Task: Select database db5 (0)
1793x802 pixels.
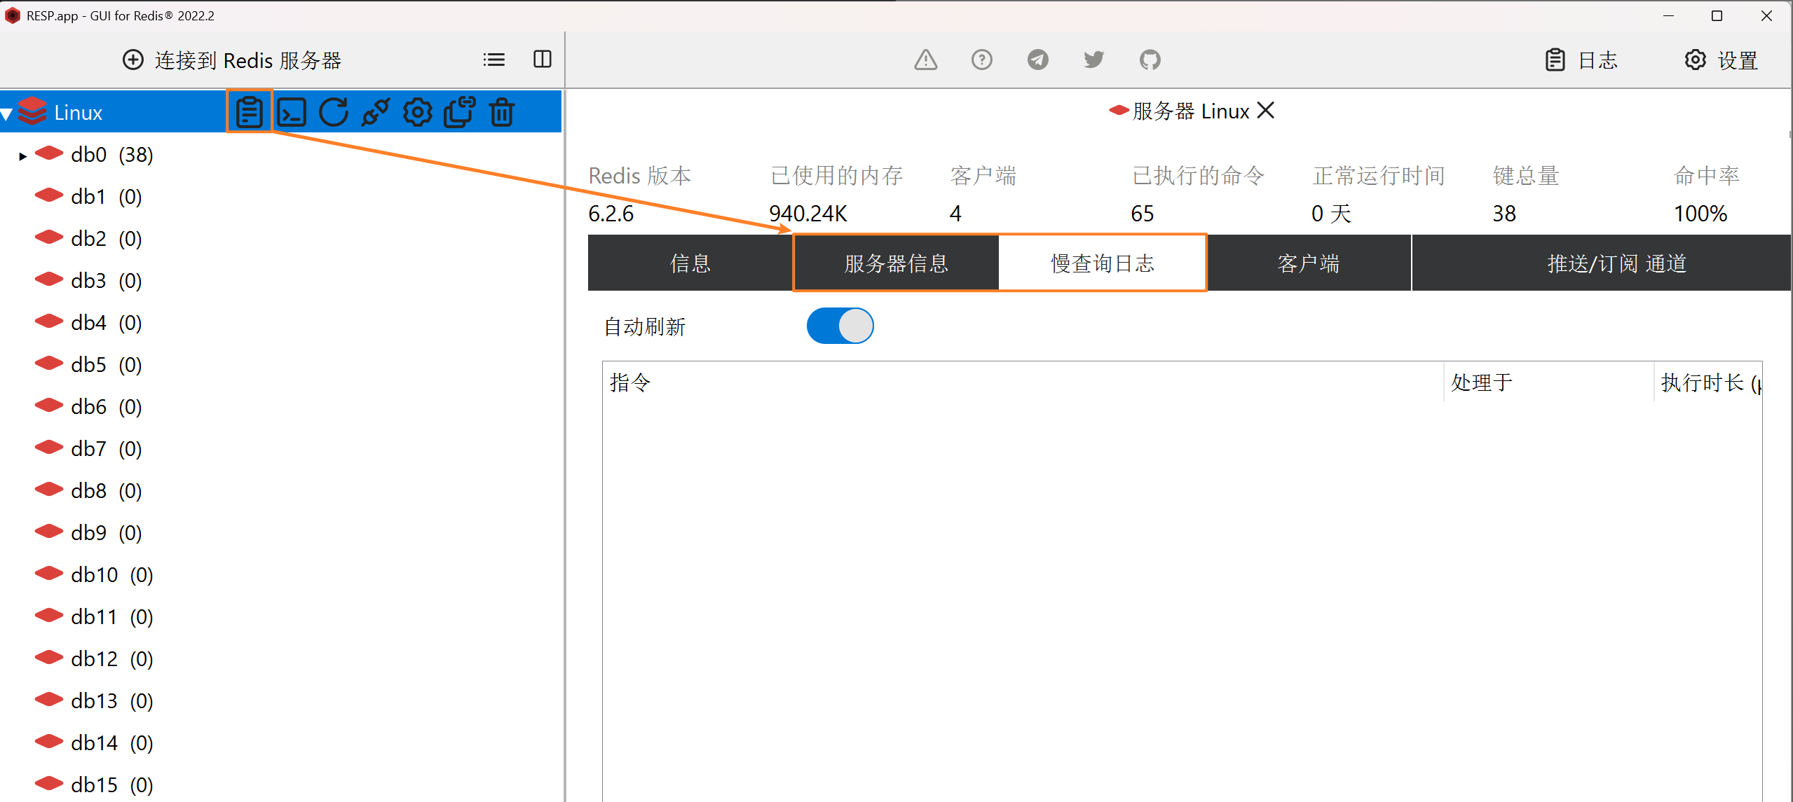Action: [107, 365]
